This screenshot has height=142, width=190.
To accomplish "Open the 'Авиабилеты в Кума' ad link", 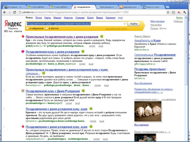I will pos(147,40).
